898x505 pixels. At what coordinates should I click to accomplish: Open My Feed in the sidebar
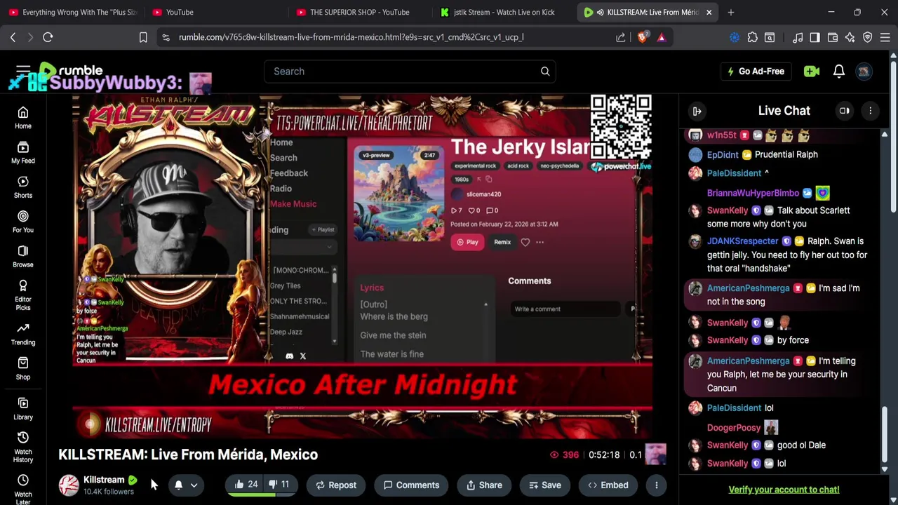tap(23, 152)
